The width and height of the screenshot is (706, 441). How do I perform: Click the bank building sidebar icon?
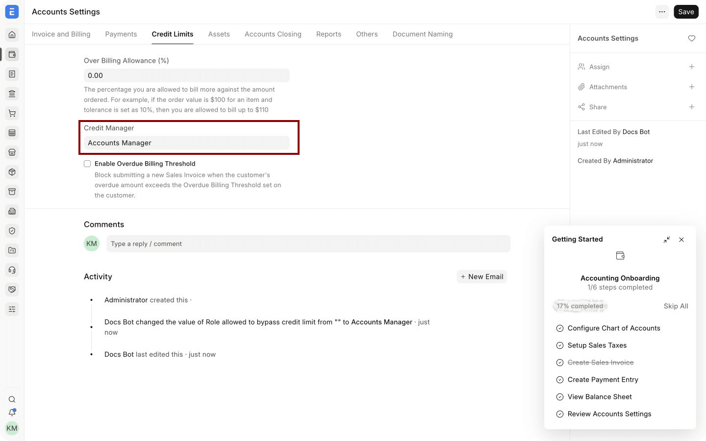pyautogui.click(x=12, y=94)
